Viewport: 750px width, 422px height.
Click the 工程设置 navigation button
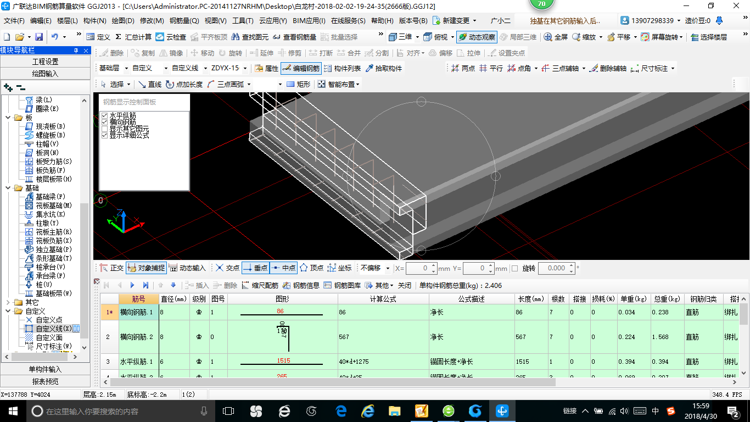45,62
